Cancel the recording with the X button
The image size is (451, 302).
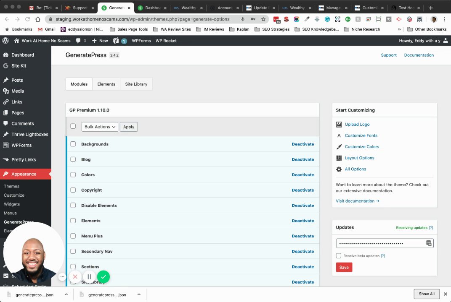click(75, 277)
